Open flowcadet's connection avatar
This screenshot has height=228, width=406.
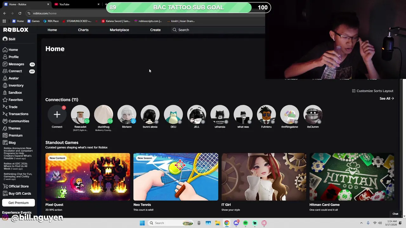(80, 114)
